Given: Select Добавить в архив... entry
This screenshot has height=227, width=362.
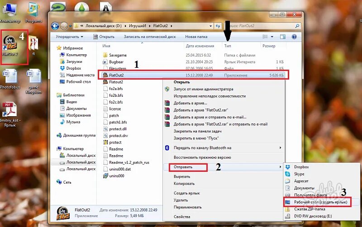Looking at the screenshot, I should click(x=190, y=103).
